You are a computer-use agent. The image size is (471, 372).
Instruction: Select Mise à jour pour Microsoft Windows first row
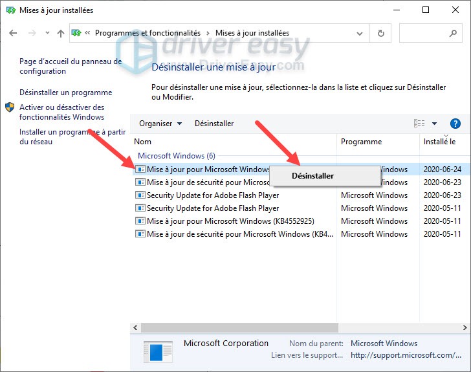point(209,170)
